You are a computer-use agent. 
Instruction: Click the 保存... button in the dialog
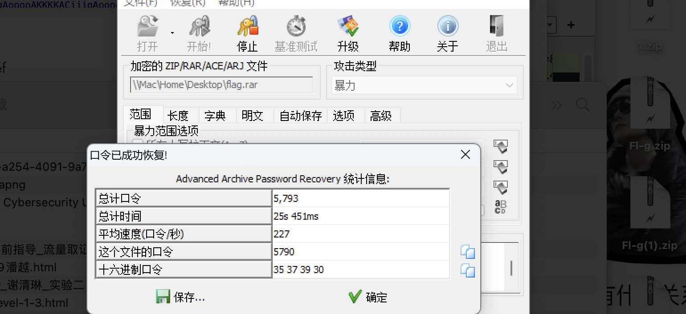coord(180,297)
